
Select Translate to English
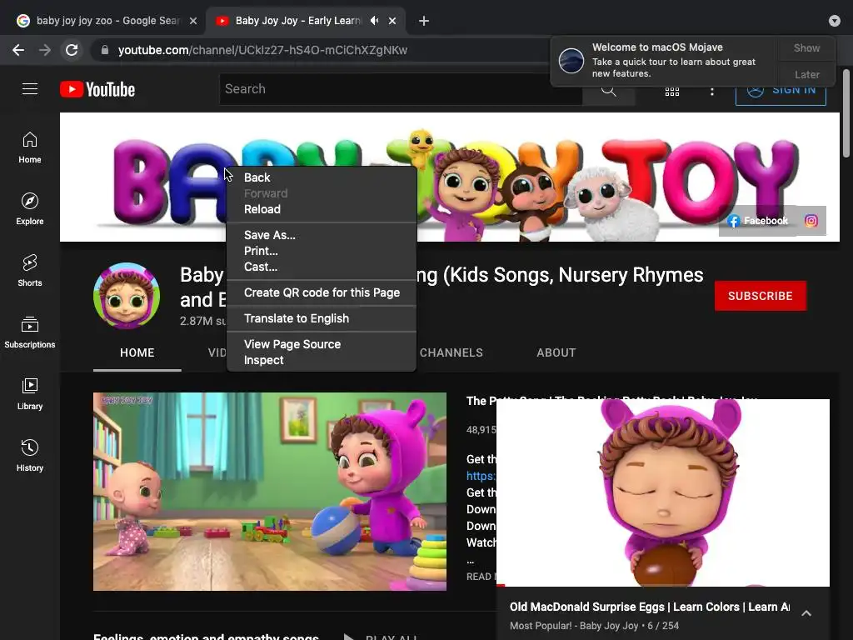pos(322,318)
